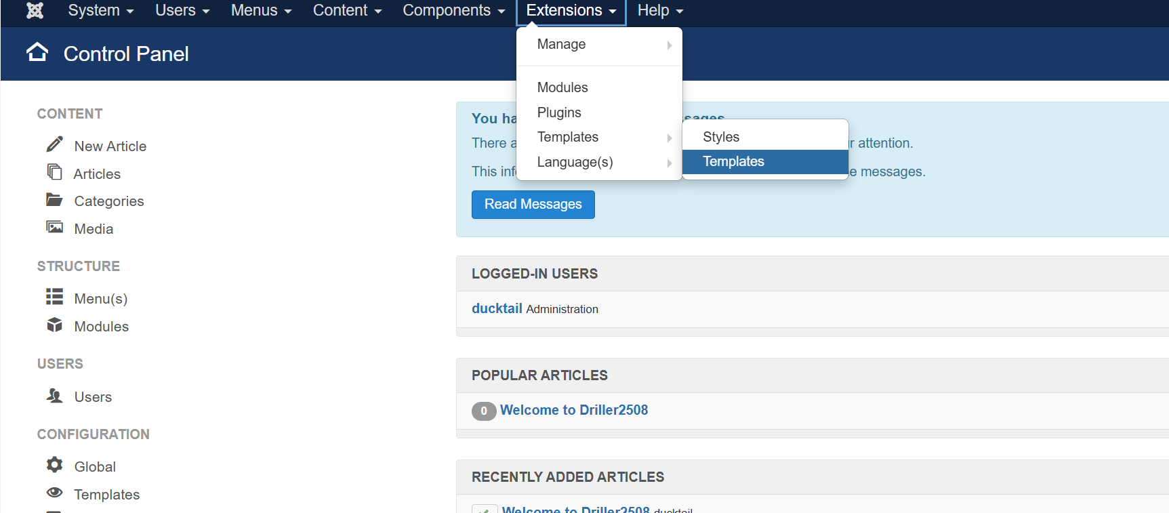Viewport: 1169px width, 513px height.
Task: Open Welcome to Driller2508 under Recently Added Articles
Action: (x=576, y=509)
